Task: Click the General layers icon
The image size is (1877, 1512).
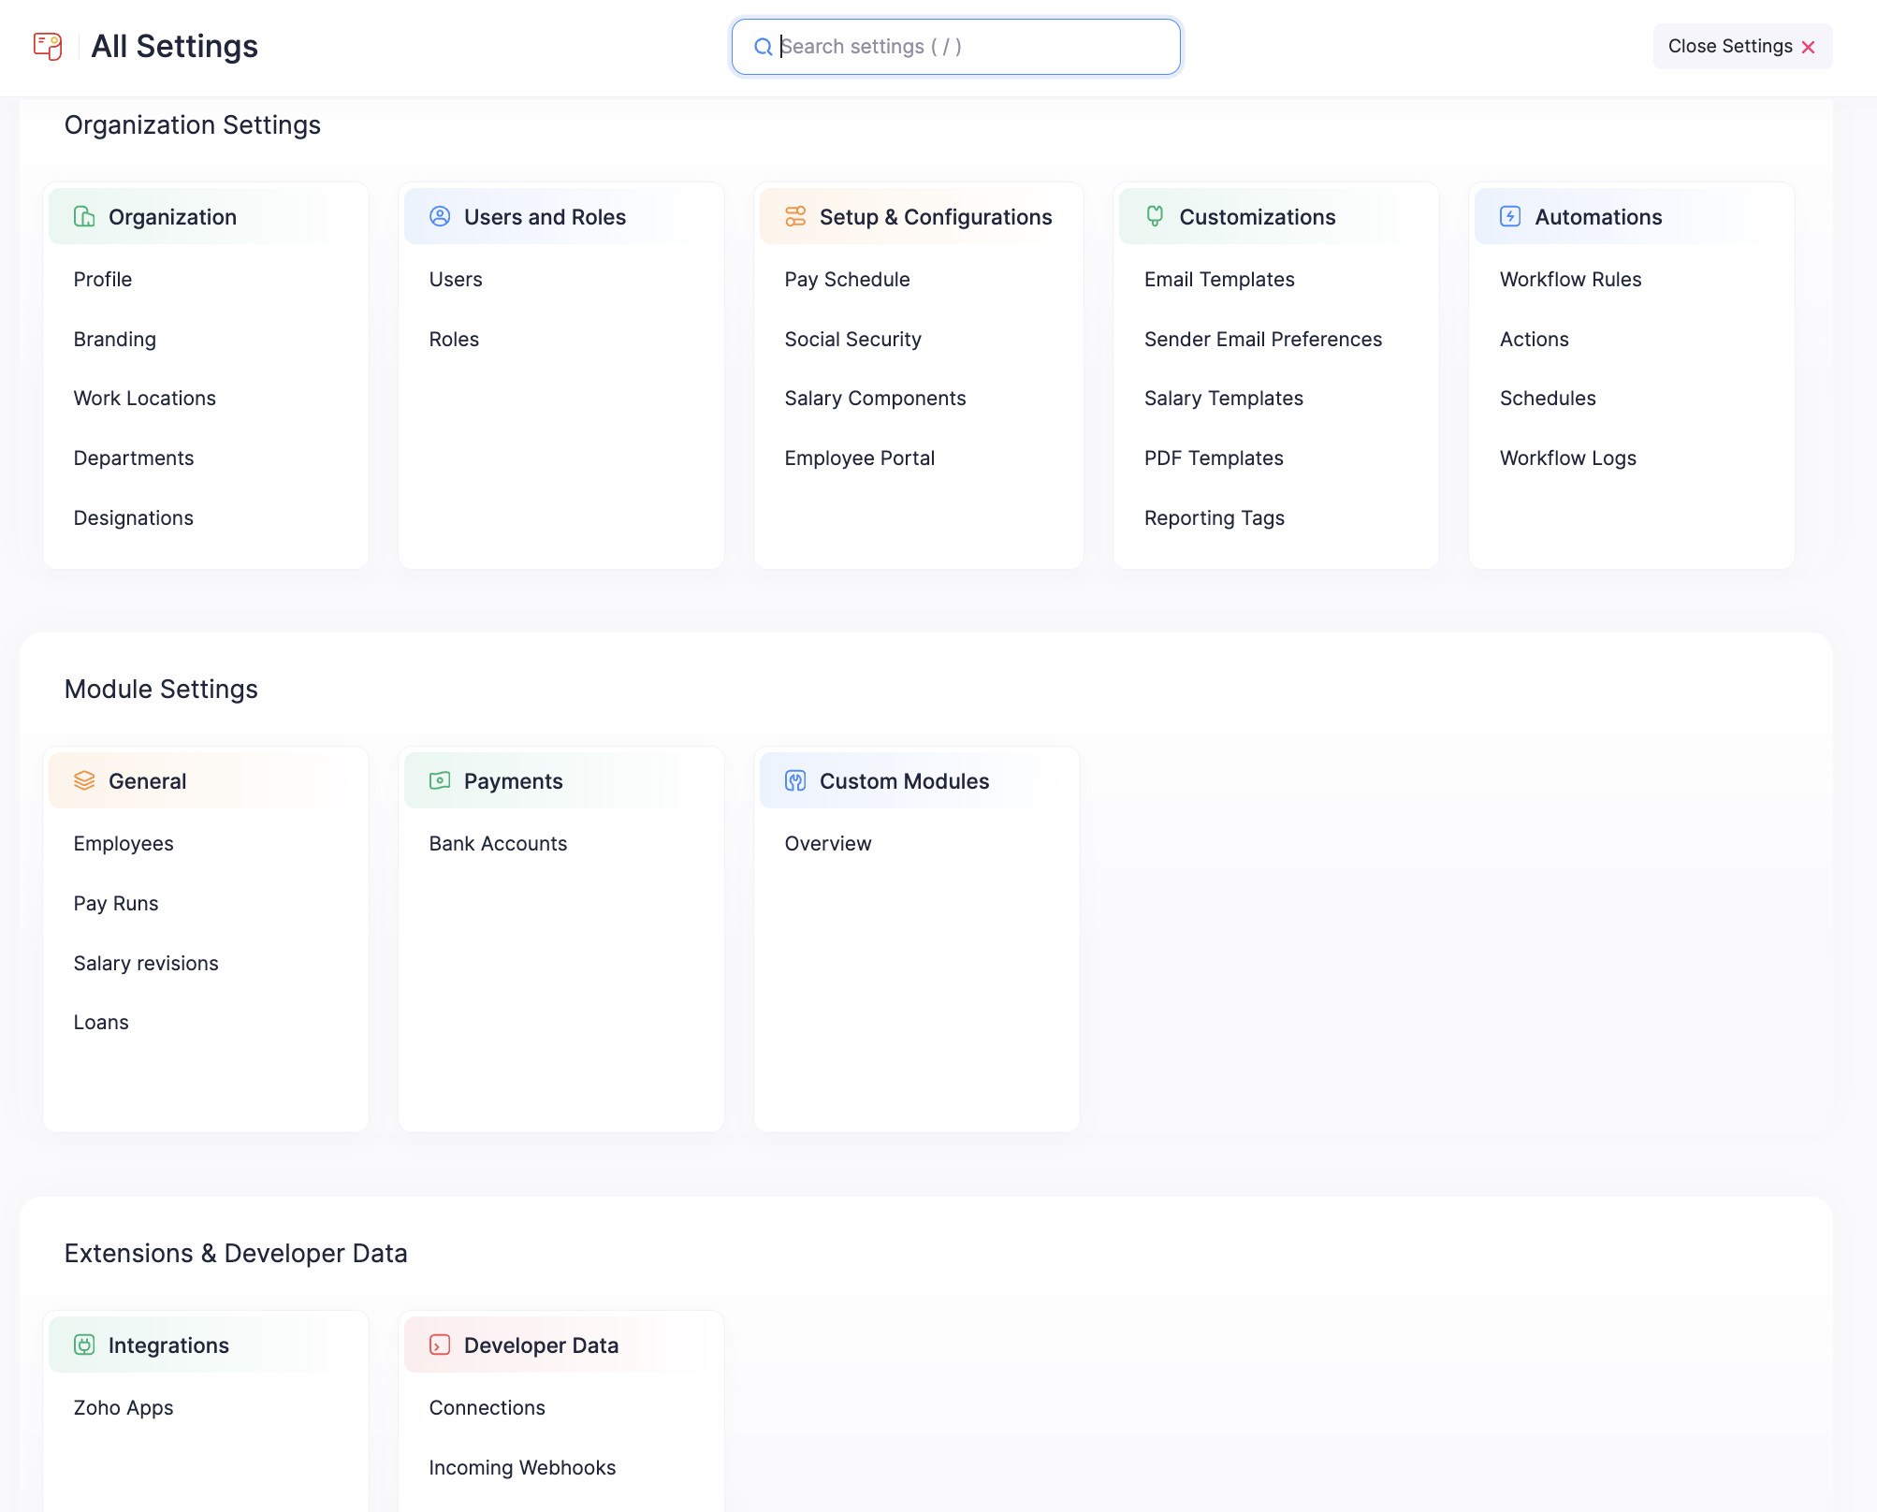Action: point(84,781)
